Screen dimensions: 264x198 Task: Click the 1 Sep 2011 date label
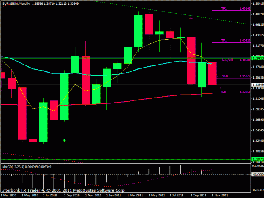tap(199, 195)
